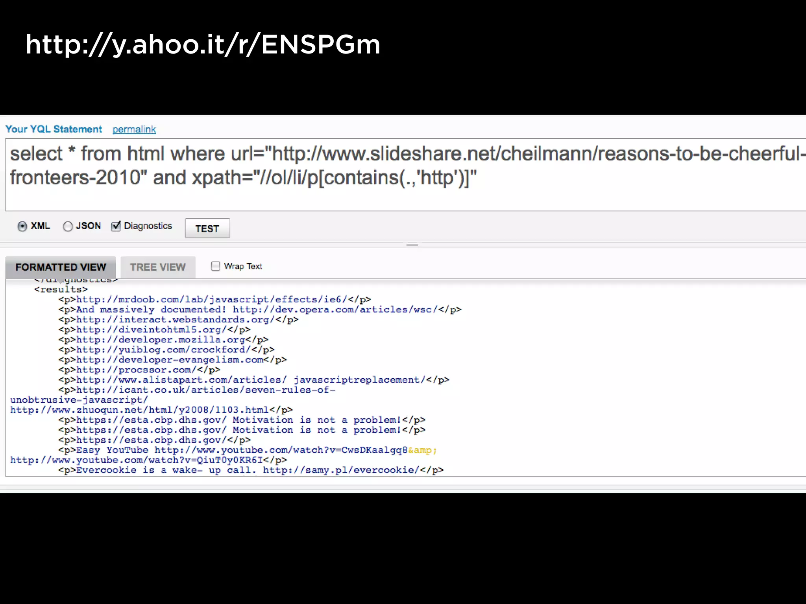This screenshot has height=604, width=806.
Task: Click the mrdoob.com/lab/javascript/effects/ie6 result line
Action: pyautogui.click(x=214, y=300)
